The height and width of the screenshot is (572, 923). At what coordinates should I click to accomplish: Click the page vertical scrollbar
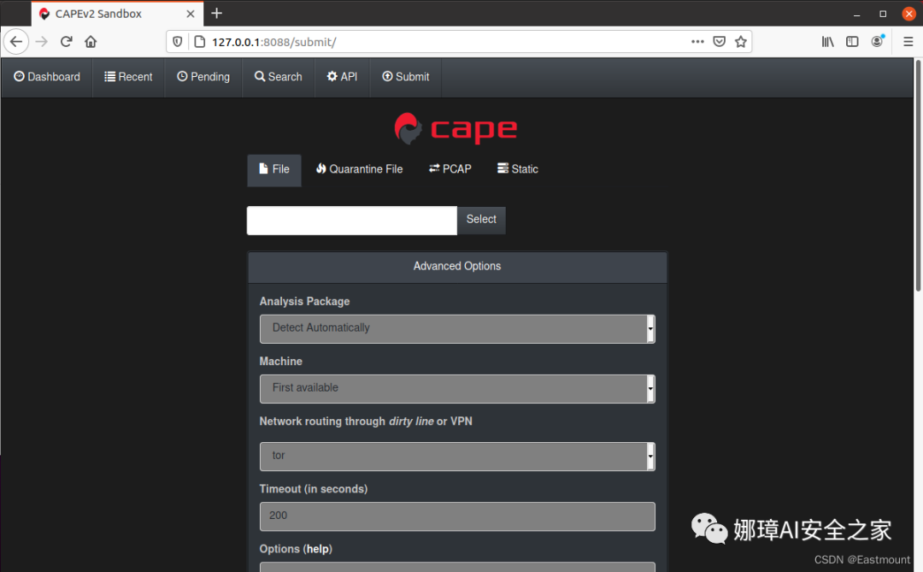[x=918, y=175]
